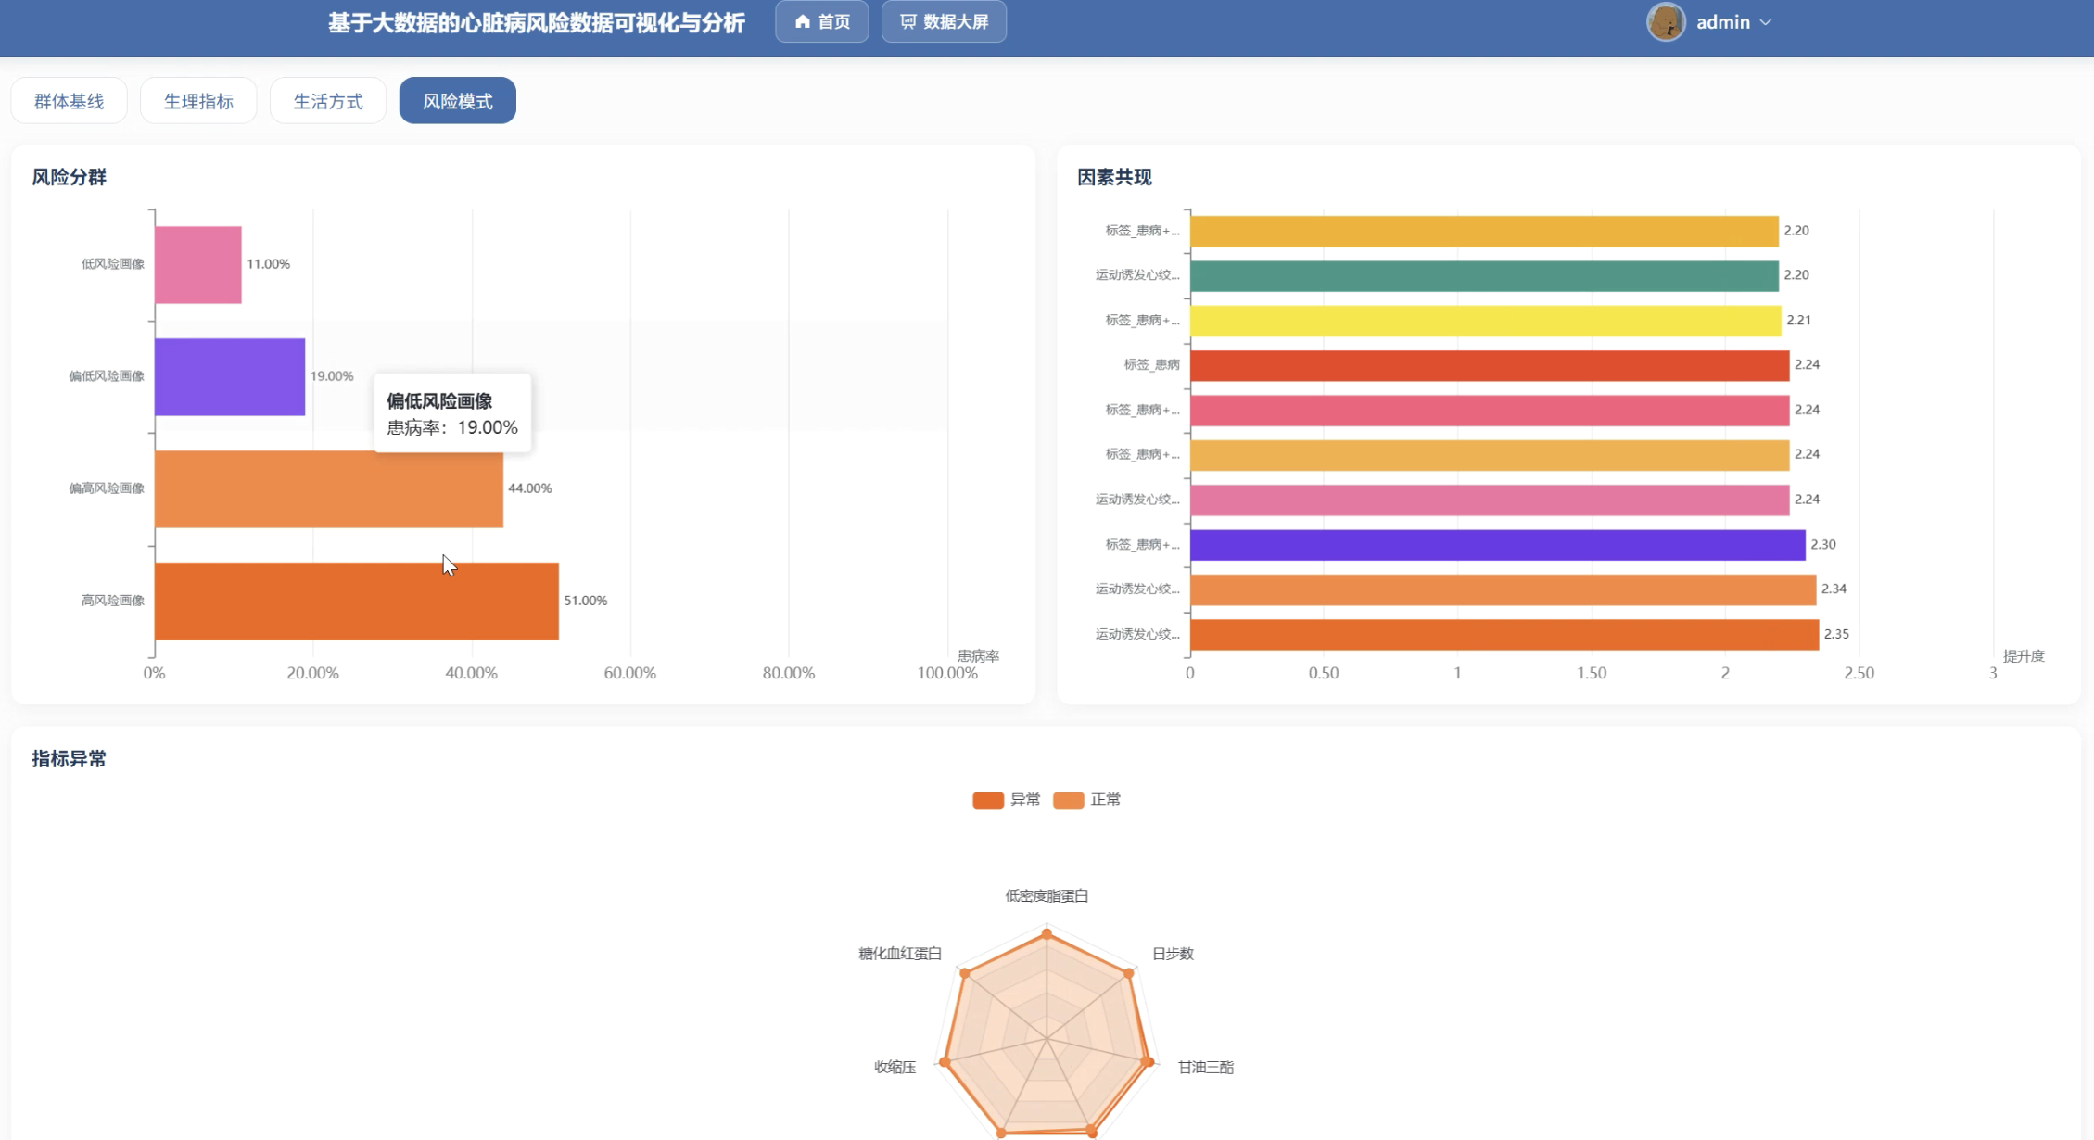2094x1140 pixels.
Task: Click the 11.00% value label
Action: [x=268, y=264]
